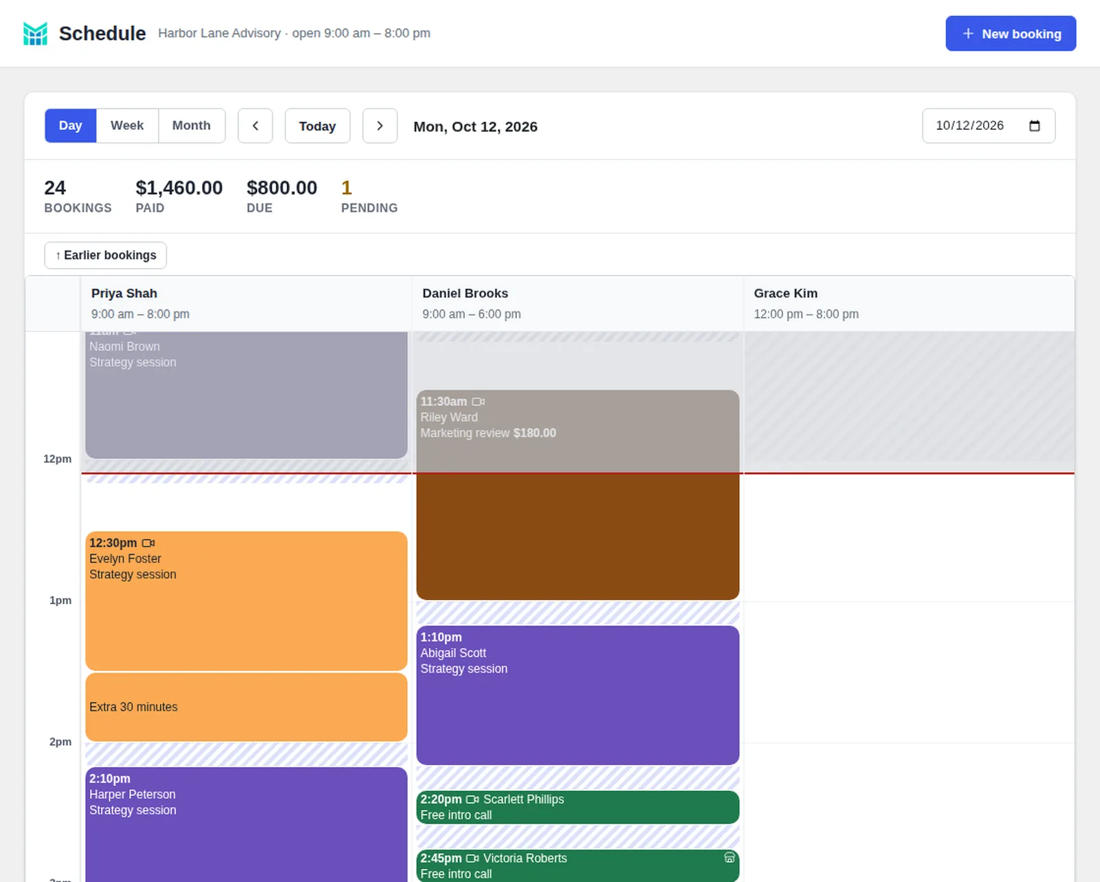Jump to Today

point(318,126)
